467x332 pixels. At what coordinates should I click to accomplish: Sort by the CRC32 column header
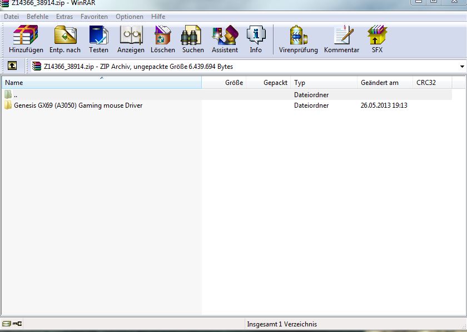pos(432,82)
